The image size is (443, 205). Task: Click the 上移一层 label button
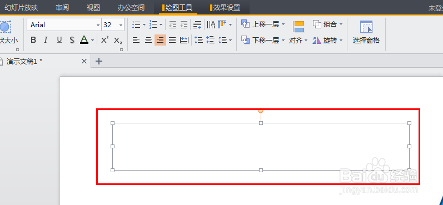pyautogui.click(x=266, y=24)
